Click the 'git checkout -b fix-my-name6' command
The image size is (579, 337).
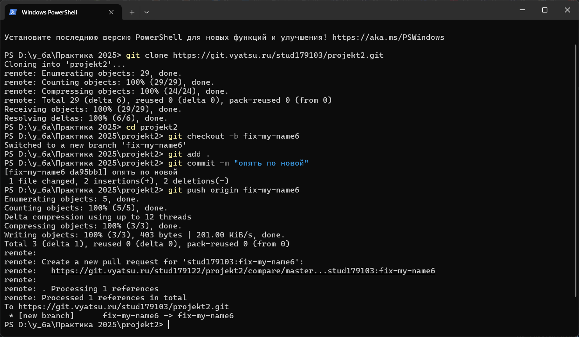(233, 136)
